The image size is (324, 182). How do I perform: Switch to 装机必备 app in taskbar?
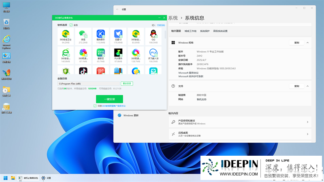[x=28, y=178]
